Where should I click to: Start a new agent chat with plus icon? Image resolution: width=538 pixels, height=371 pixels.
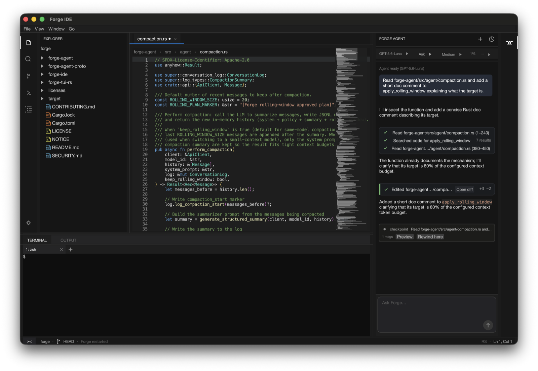click(x=480, y=39)
